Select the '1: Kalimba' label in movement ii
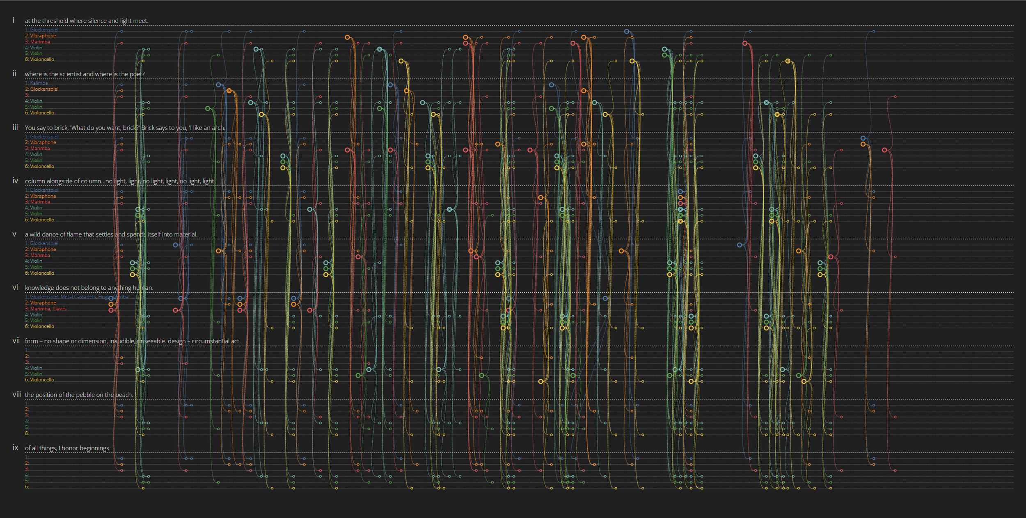This screenshot has width=1026, height=518. tap(37, 83)
